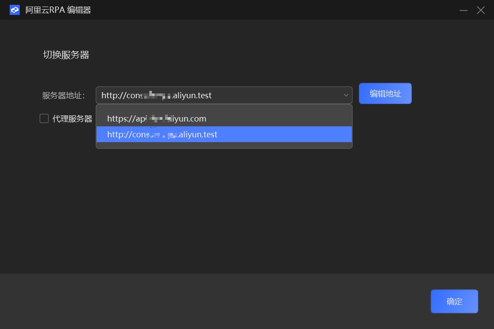Select the https://api…aliyun.com server option
494x329 pixels.
pyautogui.click(x=224, y=118)
